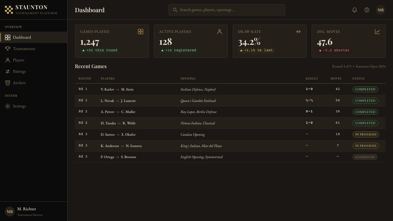Click Nimzo-Indian, Classical opening
393x221 pixels.
(x=198, y=123)
